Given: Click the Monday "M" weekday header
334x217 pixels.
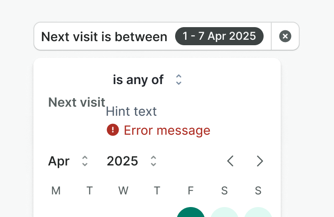Looking at the screenshot, I should click(56, 191).
